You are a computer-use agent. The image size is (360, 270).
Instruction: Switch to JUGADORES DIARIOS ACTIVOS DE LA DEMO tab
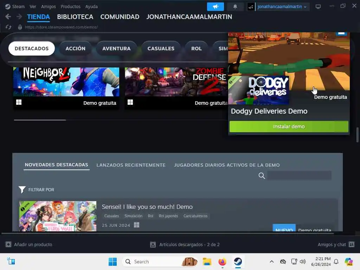point(227,165)
